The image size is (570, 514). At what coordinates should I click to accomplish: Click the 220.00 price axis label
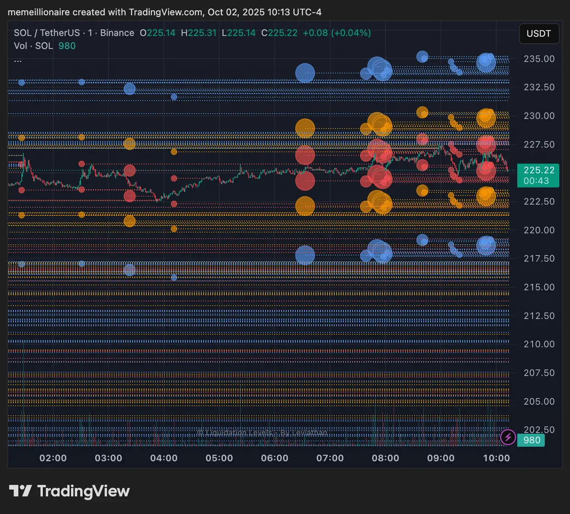click(539, 230)
